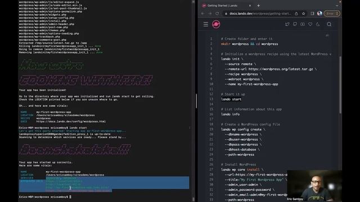This screenshot has width=360, height=202.
Task: Click 'Your app has been initialized!' terminal line
Action: (43, 90)
